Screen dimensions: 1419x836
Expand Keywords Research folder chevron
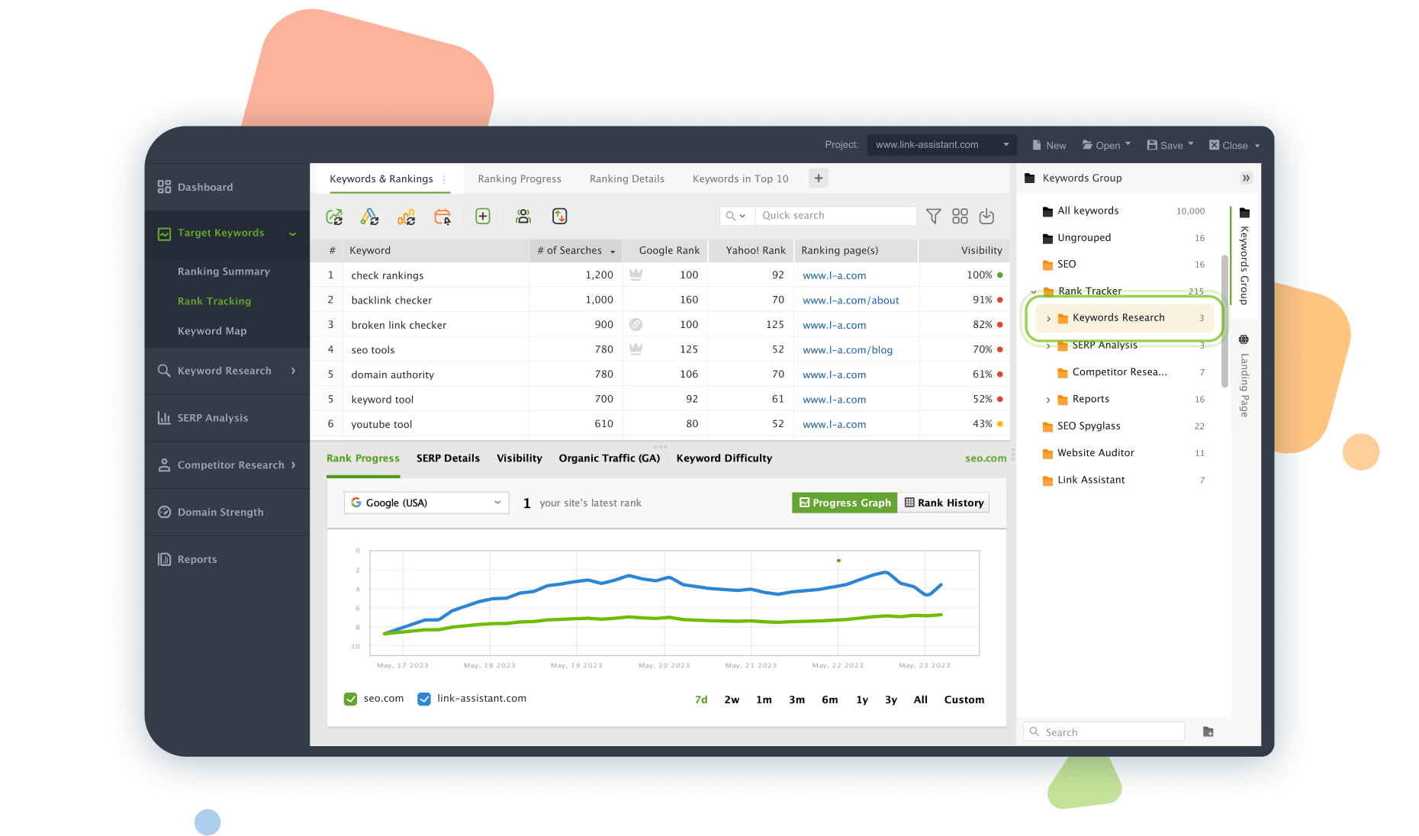pos(1049,319)
